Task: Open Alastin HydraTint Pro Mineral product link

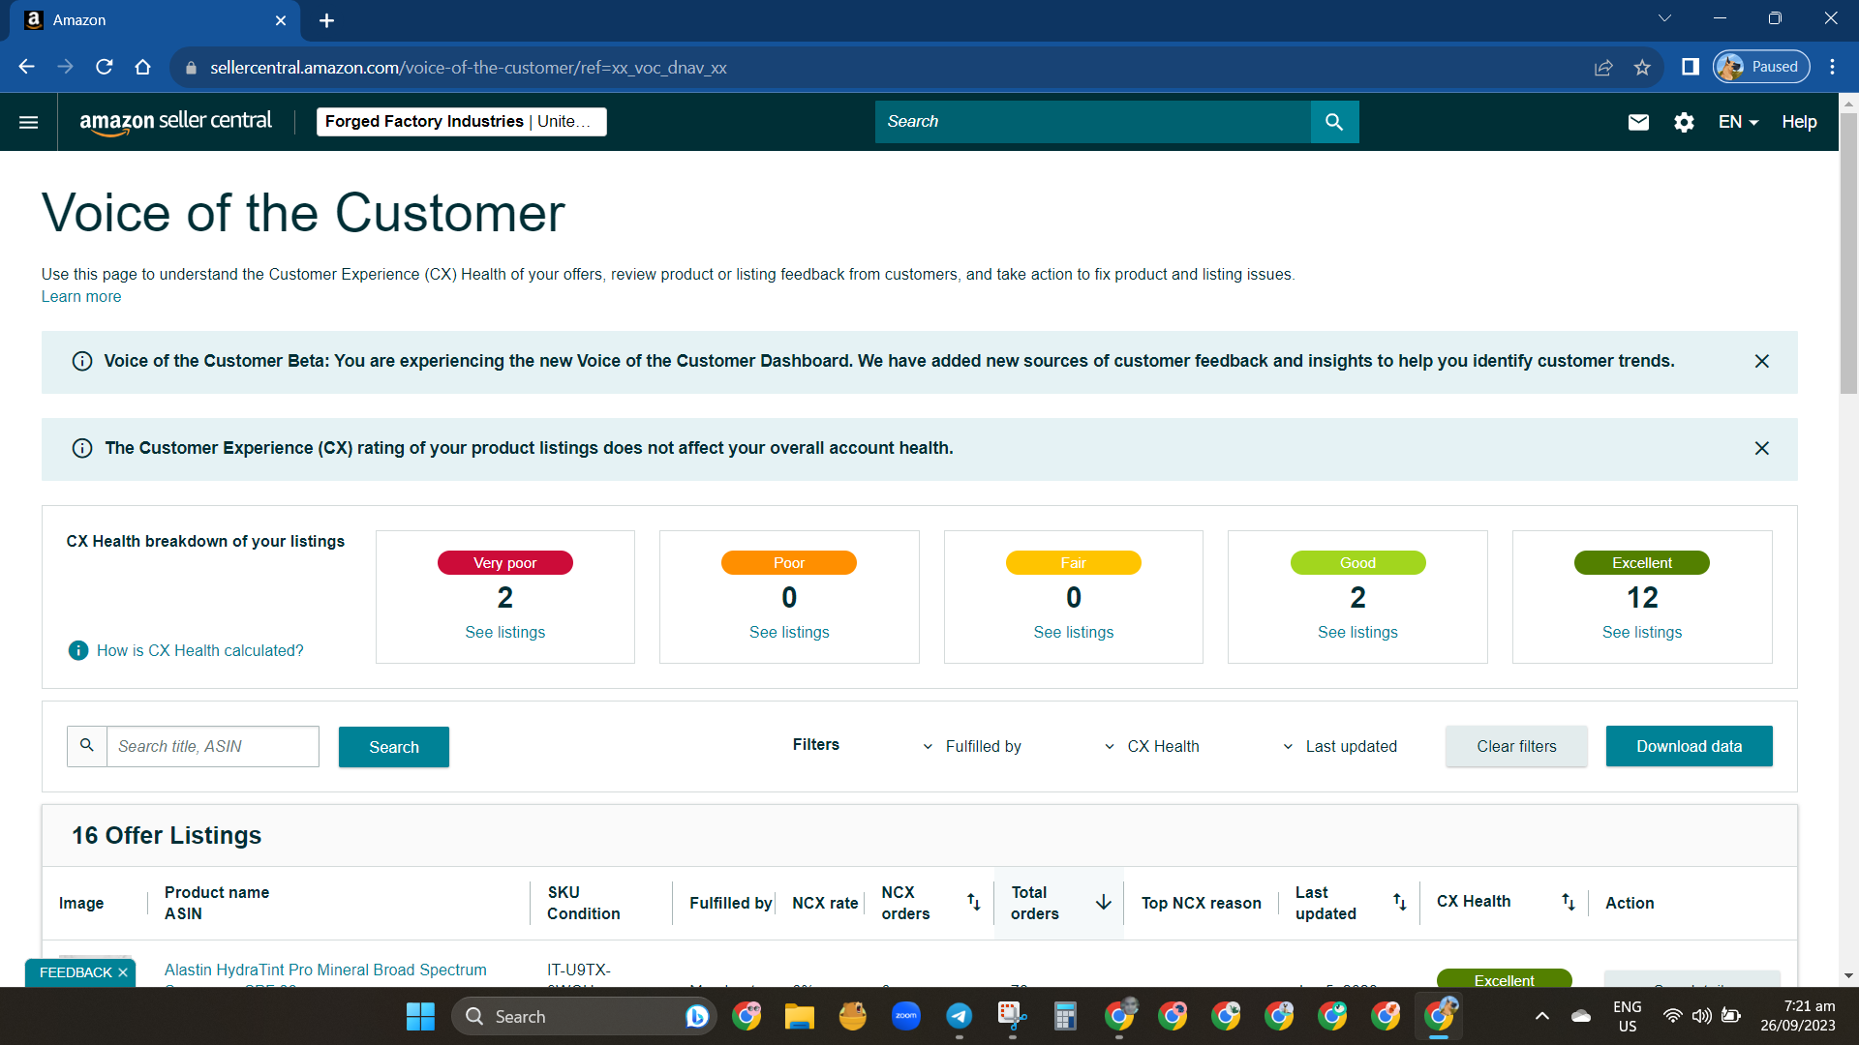Action: click(325, 970)
